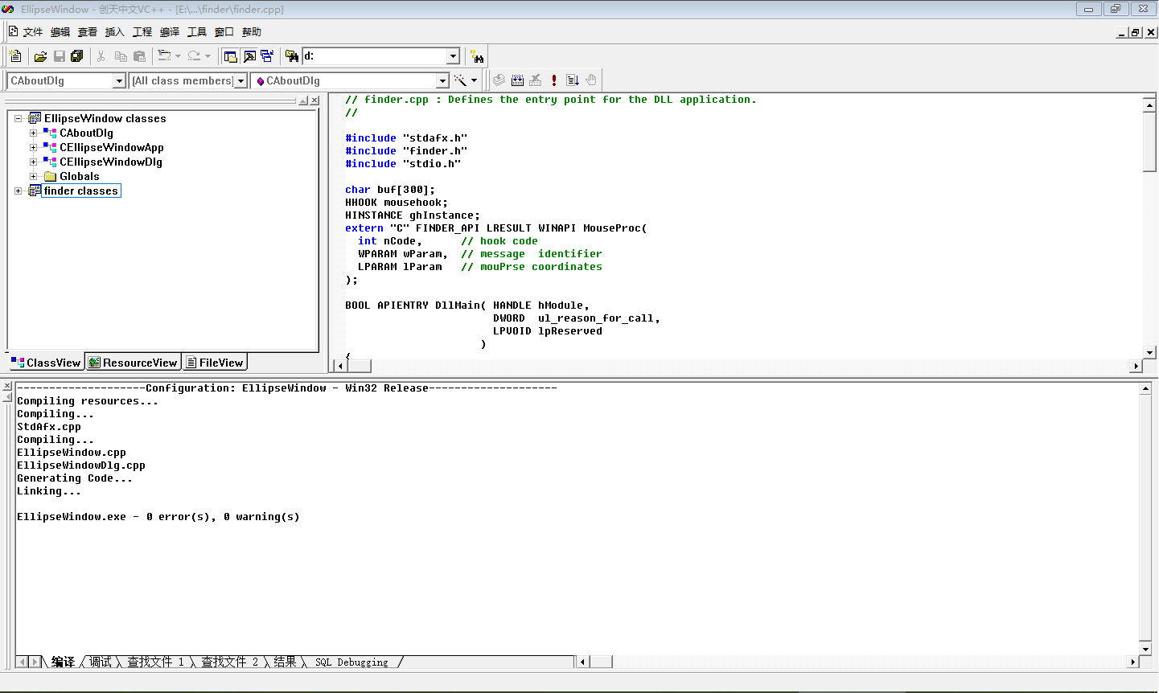Image resolution: width=1159 pixels, height=693 pixels.
Task: Click the code editor scroll-right arrow
Action: click(x=1136, y=366)
